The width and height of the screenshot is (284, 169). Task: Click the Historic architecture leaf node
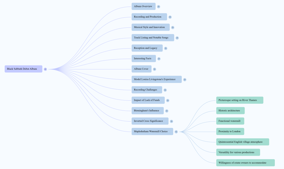coord(230,111)
